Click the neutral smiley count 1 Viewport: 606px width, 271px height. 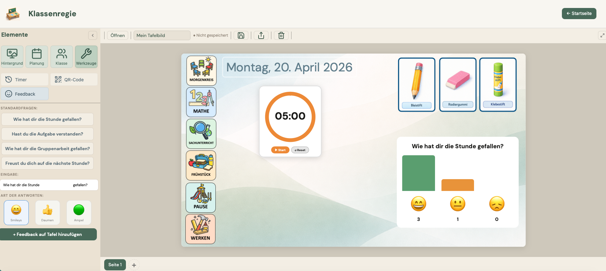(458, 219)
